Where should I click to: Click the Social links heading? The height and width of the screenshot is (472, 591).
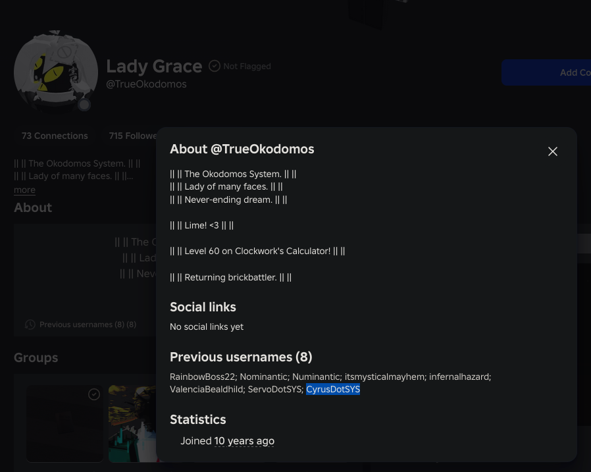pyautogui.click(x=203, y=307)
